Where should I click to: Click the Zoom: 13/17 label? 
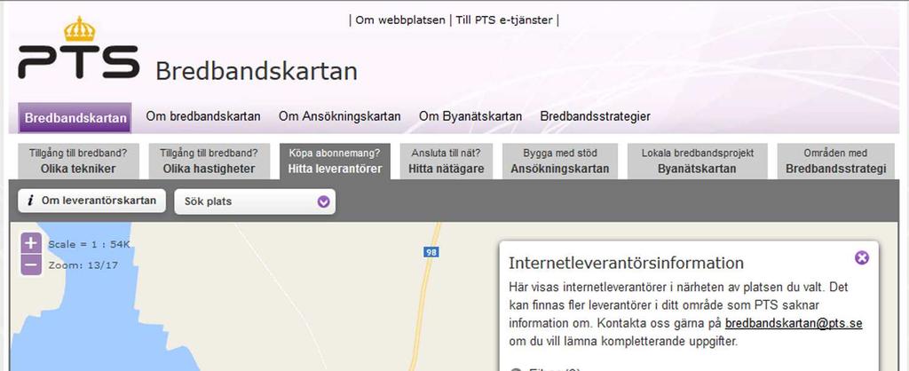pyautogui.click(x=83, y=265)
